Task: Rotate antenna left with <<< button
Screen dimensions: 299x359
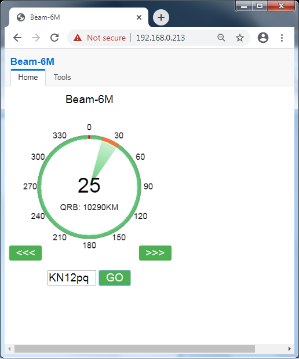Action: click(x=25, y=253)
